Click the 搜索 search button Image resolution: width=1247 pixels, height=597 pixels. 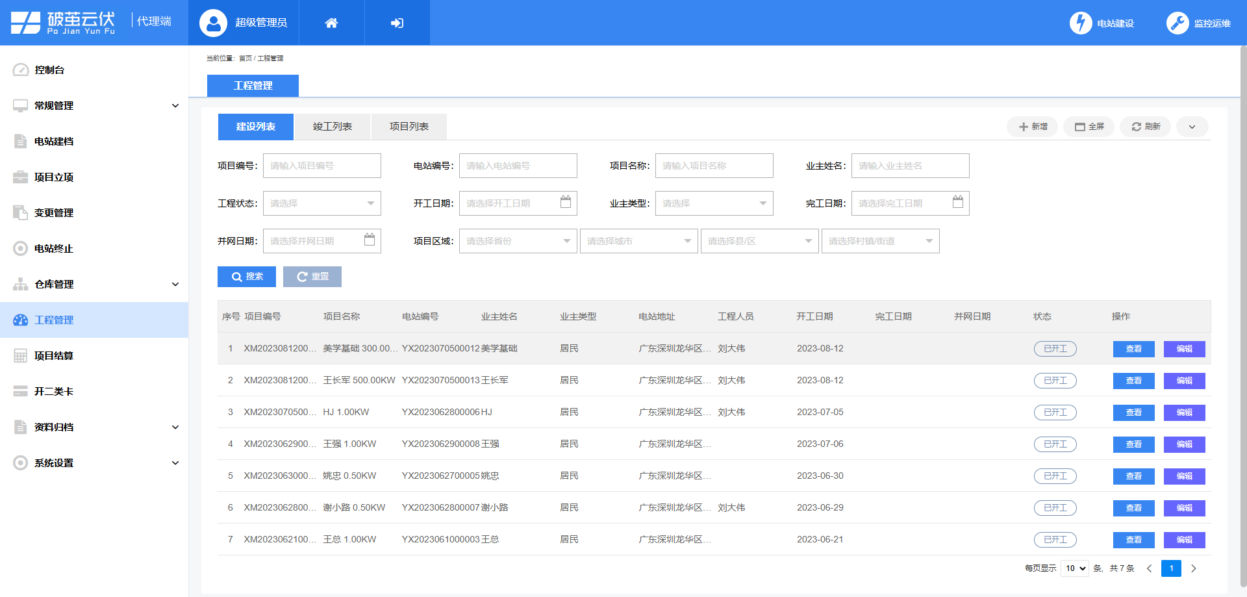tap(246, 276)
